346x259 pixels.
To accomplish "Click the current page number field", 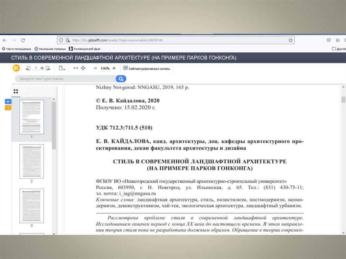I will (x=35, y=69).
